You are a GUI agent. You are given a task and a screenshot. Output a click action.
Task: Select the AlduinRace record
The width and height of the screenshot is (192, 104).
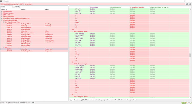point(34,49)
